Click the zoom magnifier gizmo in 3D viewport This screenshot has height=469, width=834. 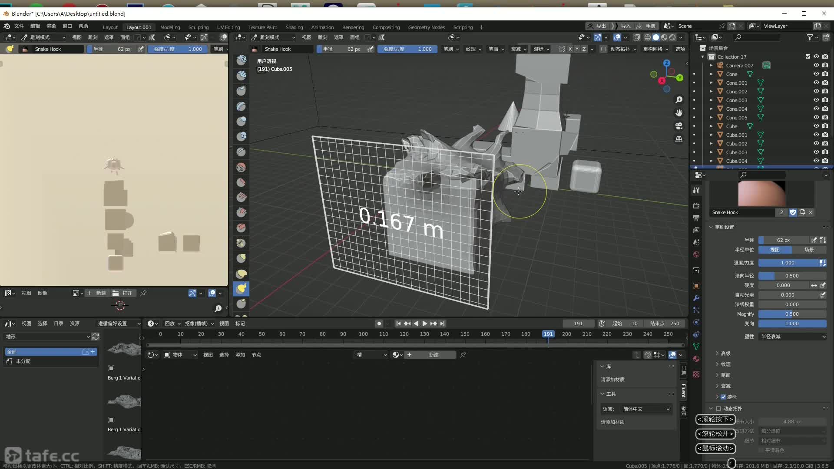[x=679, y=100]
